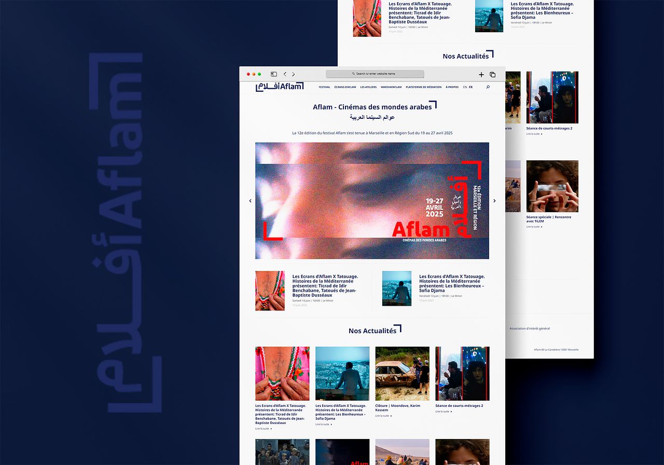Image resolution: width=664 pixels, height=465 pixels.
Task: Open the Festival menu item
Action: coord(324,87)
